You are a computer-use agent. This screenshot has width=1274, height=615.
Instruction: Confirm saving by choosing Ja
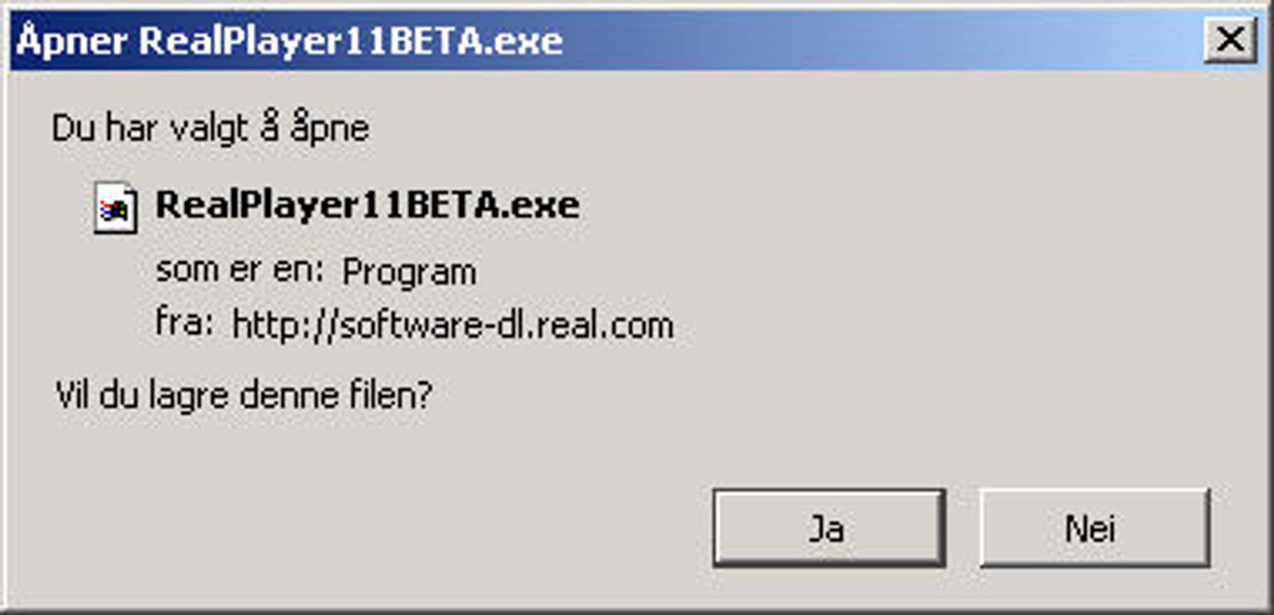pos(829,528)
